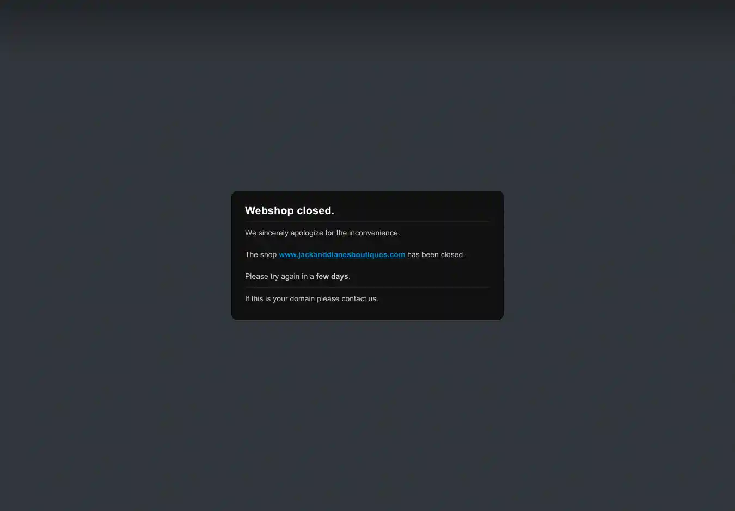This screenshot has width=735, height=511.
Task: Select the apology sentence about the inconvenience
Action: coord(322,233)
